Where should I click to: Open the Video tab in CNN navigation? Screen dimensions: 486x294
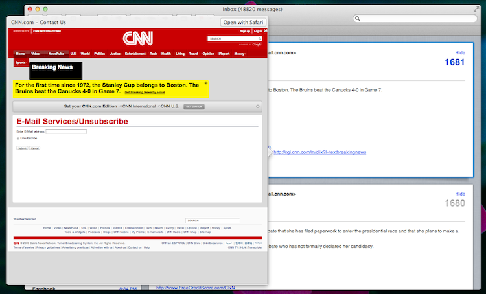(36, 54)
